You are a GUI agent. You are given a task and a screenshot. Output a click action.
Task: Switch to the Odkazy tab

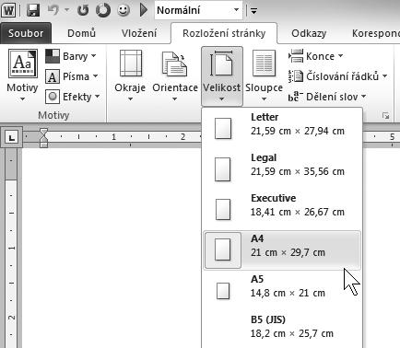click(x=309, y=33)
